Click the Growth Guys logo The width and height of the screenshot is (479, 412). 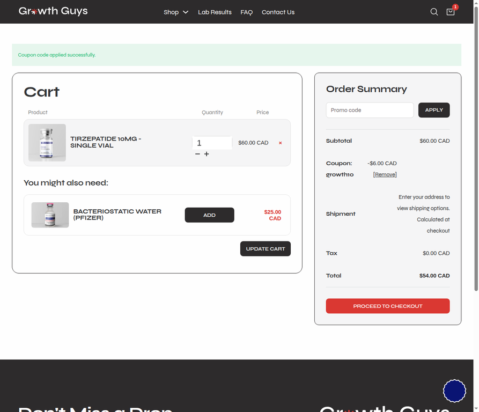[x=53, y=11]
